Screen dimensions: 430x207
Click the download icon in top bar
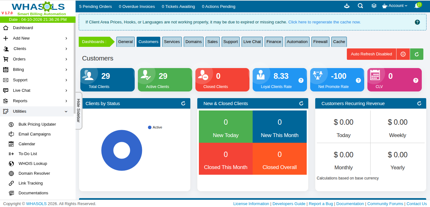(347, 6)
